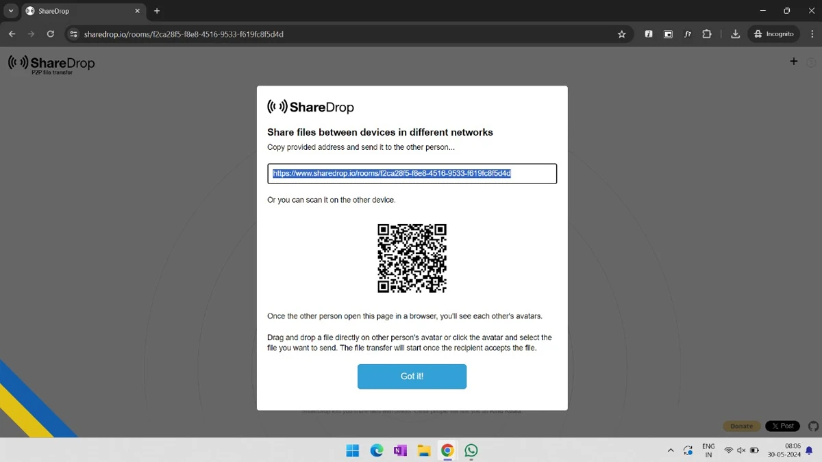Add a new room with plus icon
Screen dimensions: 822x462
click(x=794, y=62)
